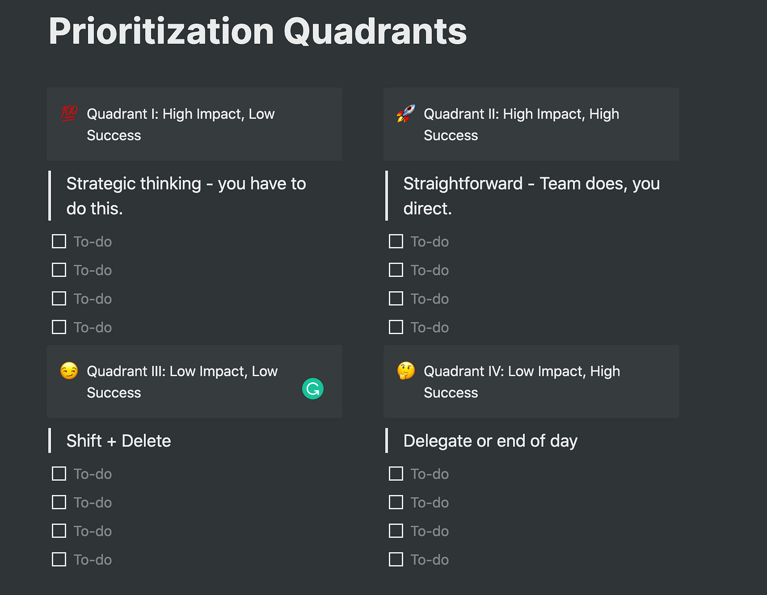767x595 pixels.
Task: Click the smirking face emoji in Quadrant III
Action: pyautogui.click(x=69, y=371)
